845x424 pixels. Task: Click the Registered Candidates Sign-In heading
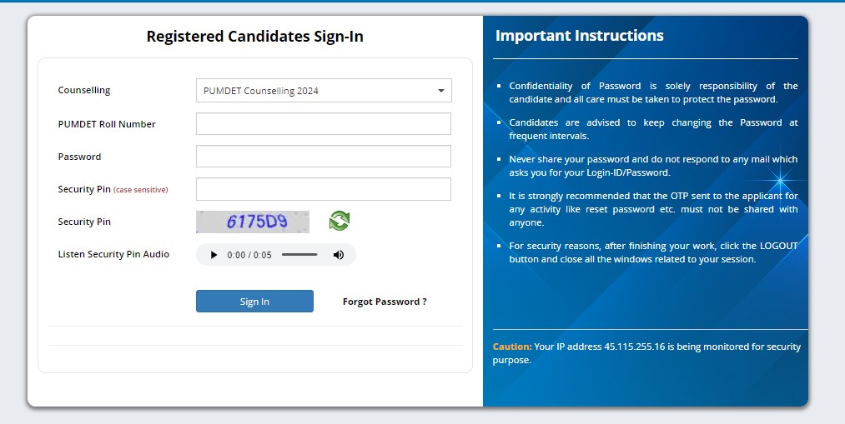(255, 36)
